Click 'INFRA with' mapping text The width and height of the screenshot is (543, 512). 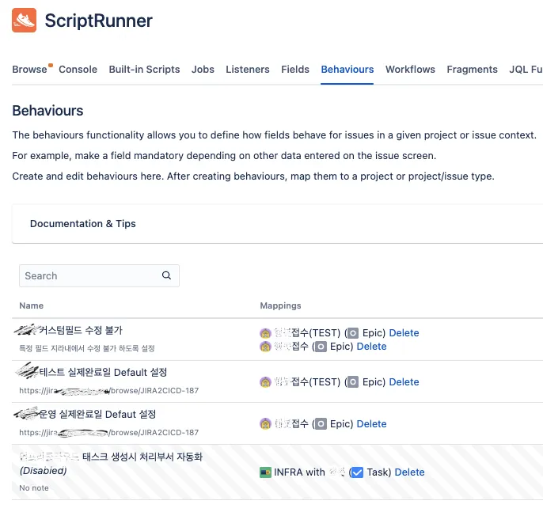pos(299,472)
